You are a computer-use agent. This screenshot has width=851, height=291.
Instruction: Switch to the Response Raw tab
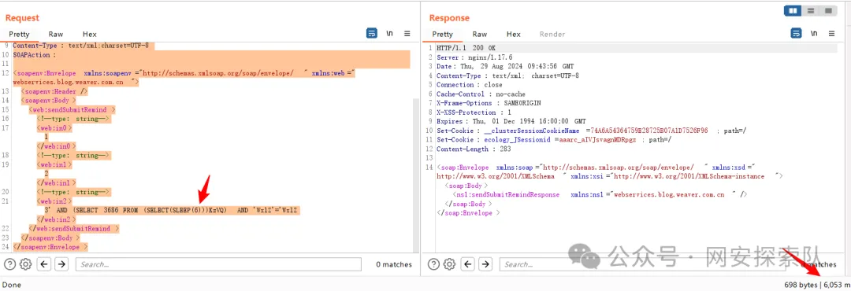(480, 34)
